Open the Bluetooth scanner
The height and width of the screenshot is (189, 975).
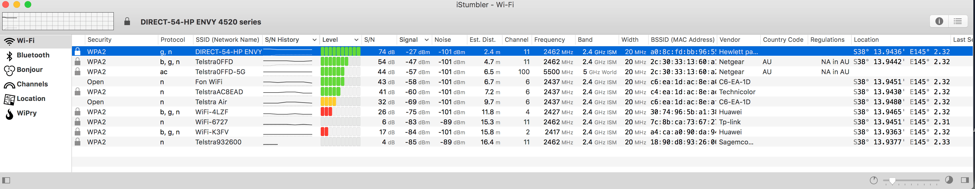tap(33, 55)
